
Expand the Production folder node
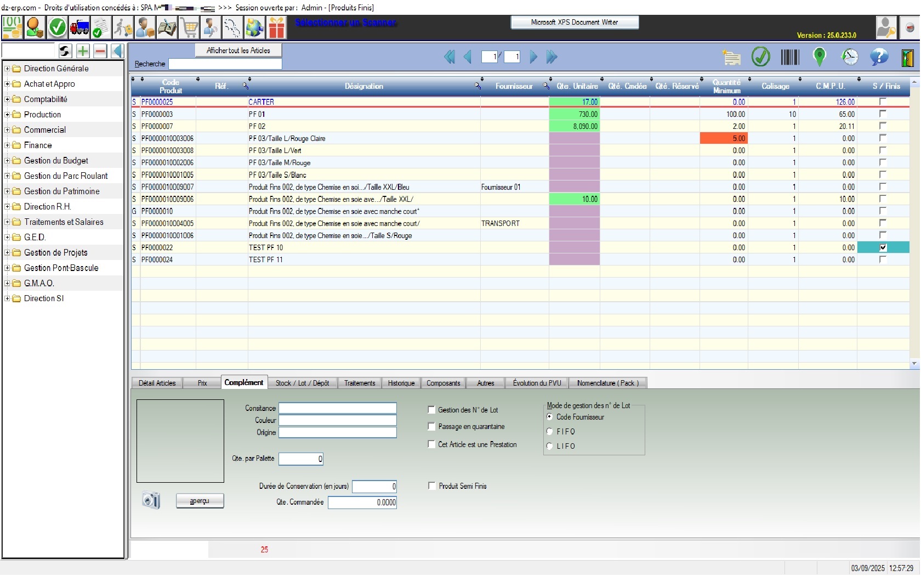(x=7, y=115)
